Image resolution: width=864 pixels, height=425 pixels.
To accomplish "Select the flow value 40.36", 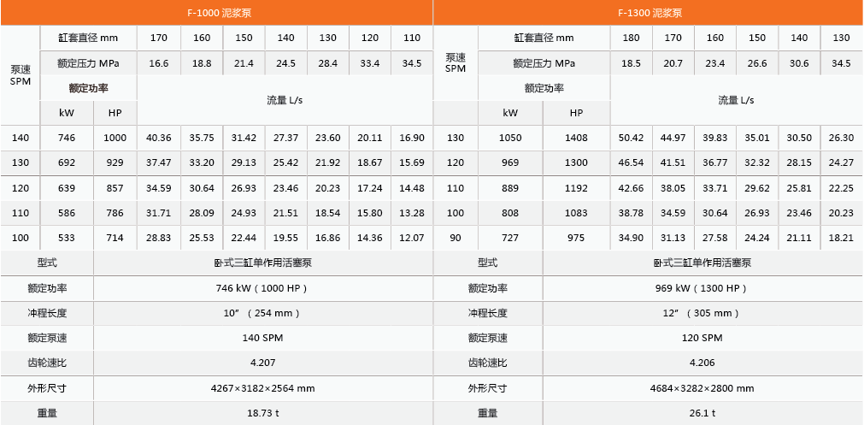I will click(159, 138).
